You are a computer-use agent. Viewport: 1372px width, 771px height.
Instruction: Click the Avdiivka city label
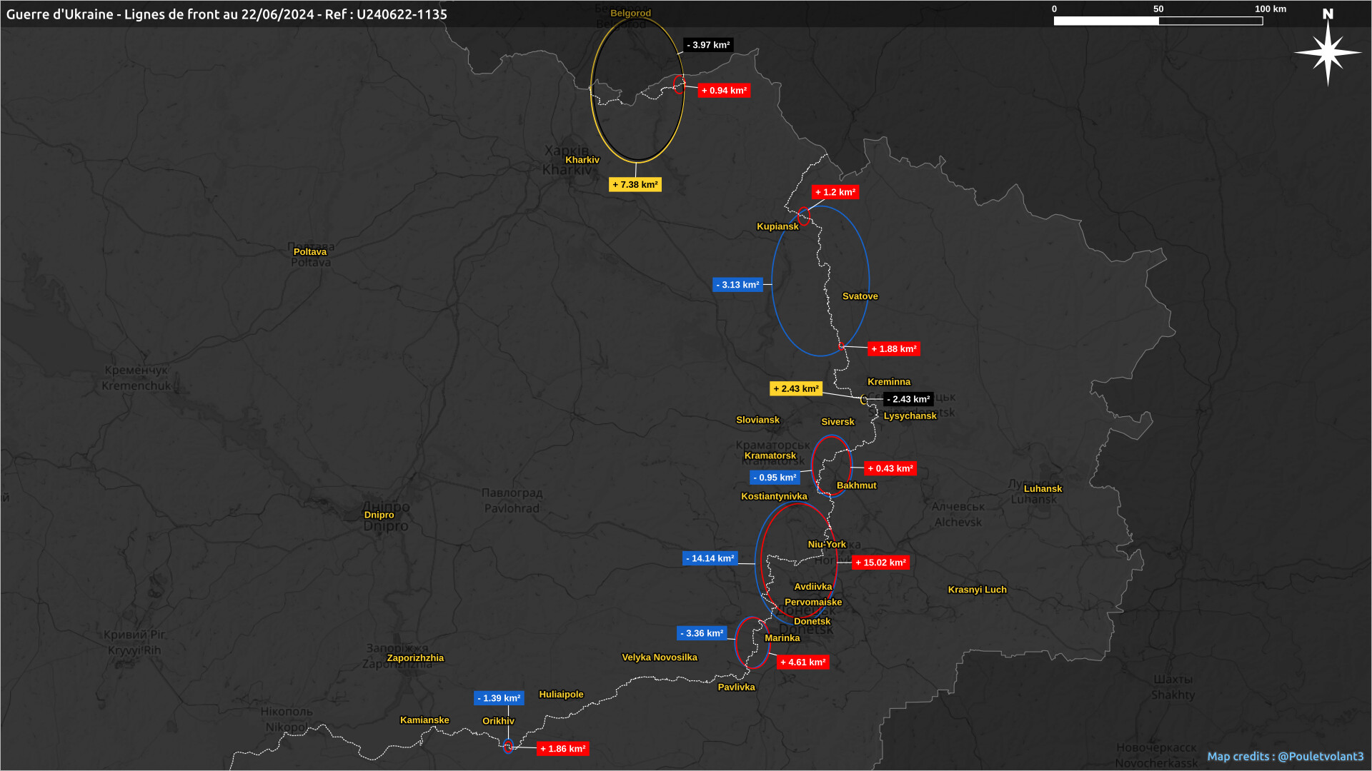pyautogui.click(x=812, y=587)
